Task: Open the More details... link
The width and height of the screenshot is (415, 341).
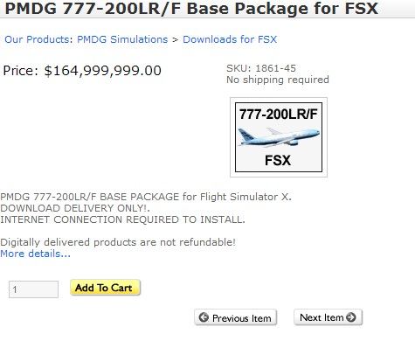Action: [35, 254]
